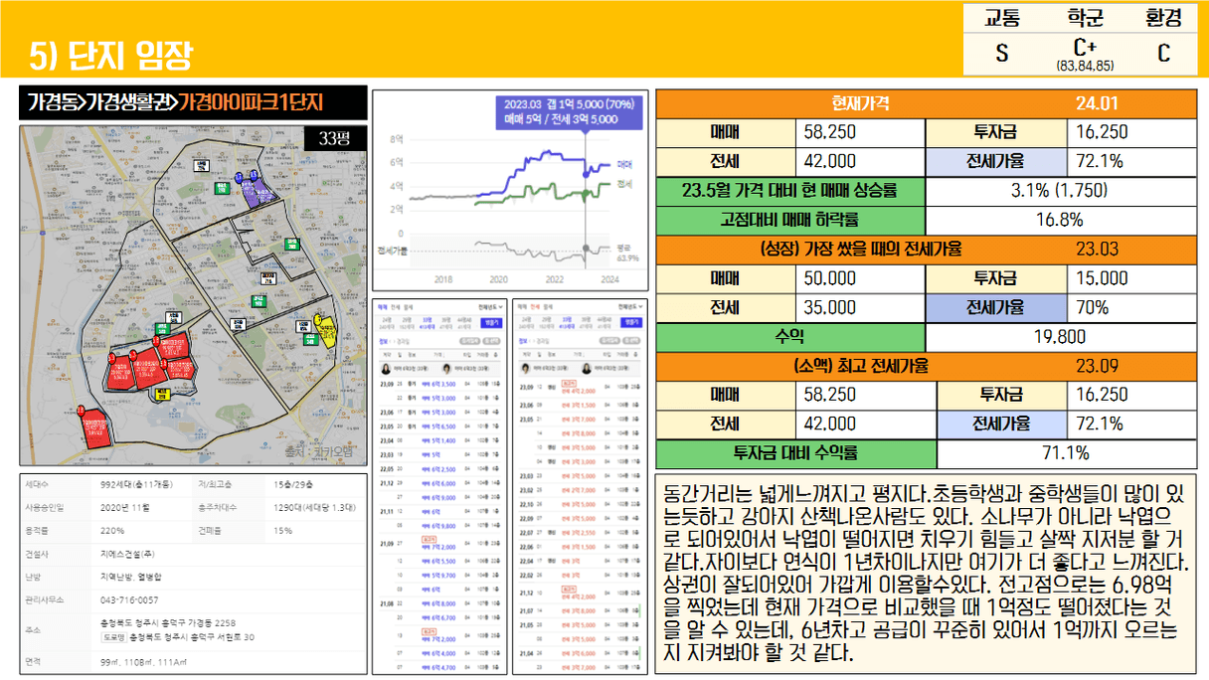Expand 전체년도 dropdown in the sales transaction list
The height and width of the screenshot is (680, 1209).
[491, 307]
